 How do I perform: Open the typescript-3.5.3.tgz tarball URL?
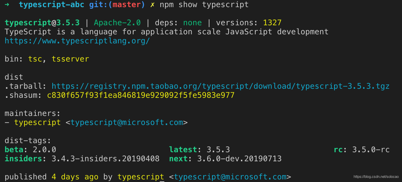point(220,86)
